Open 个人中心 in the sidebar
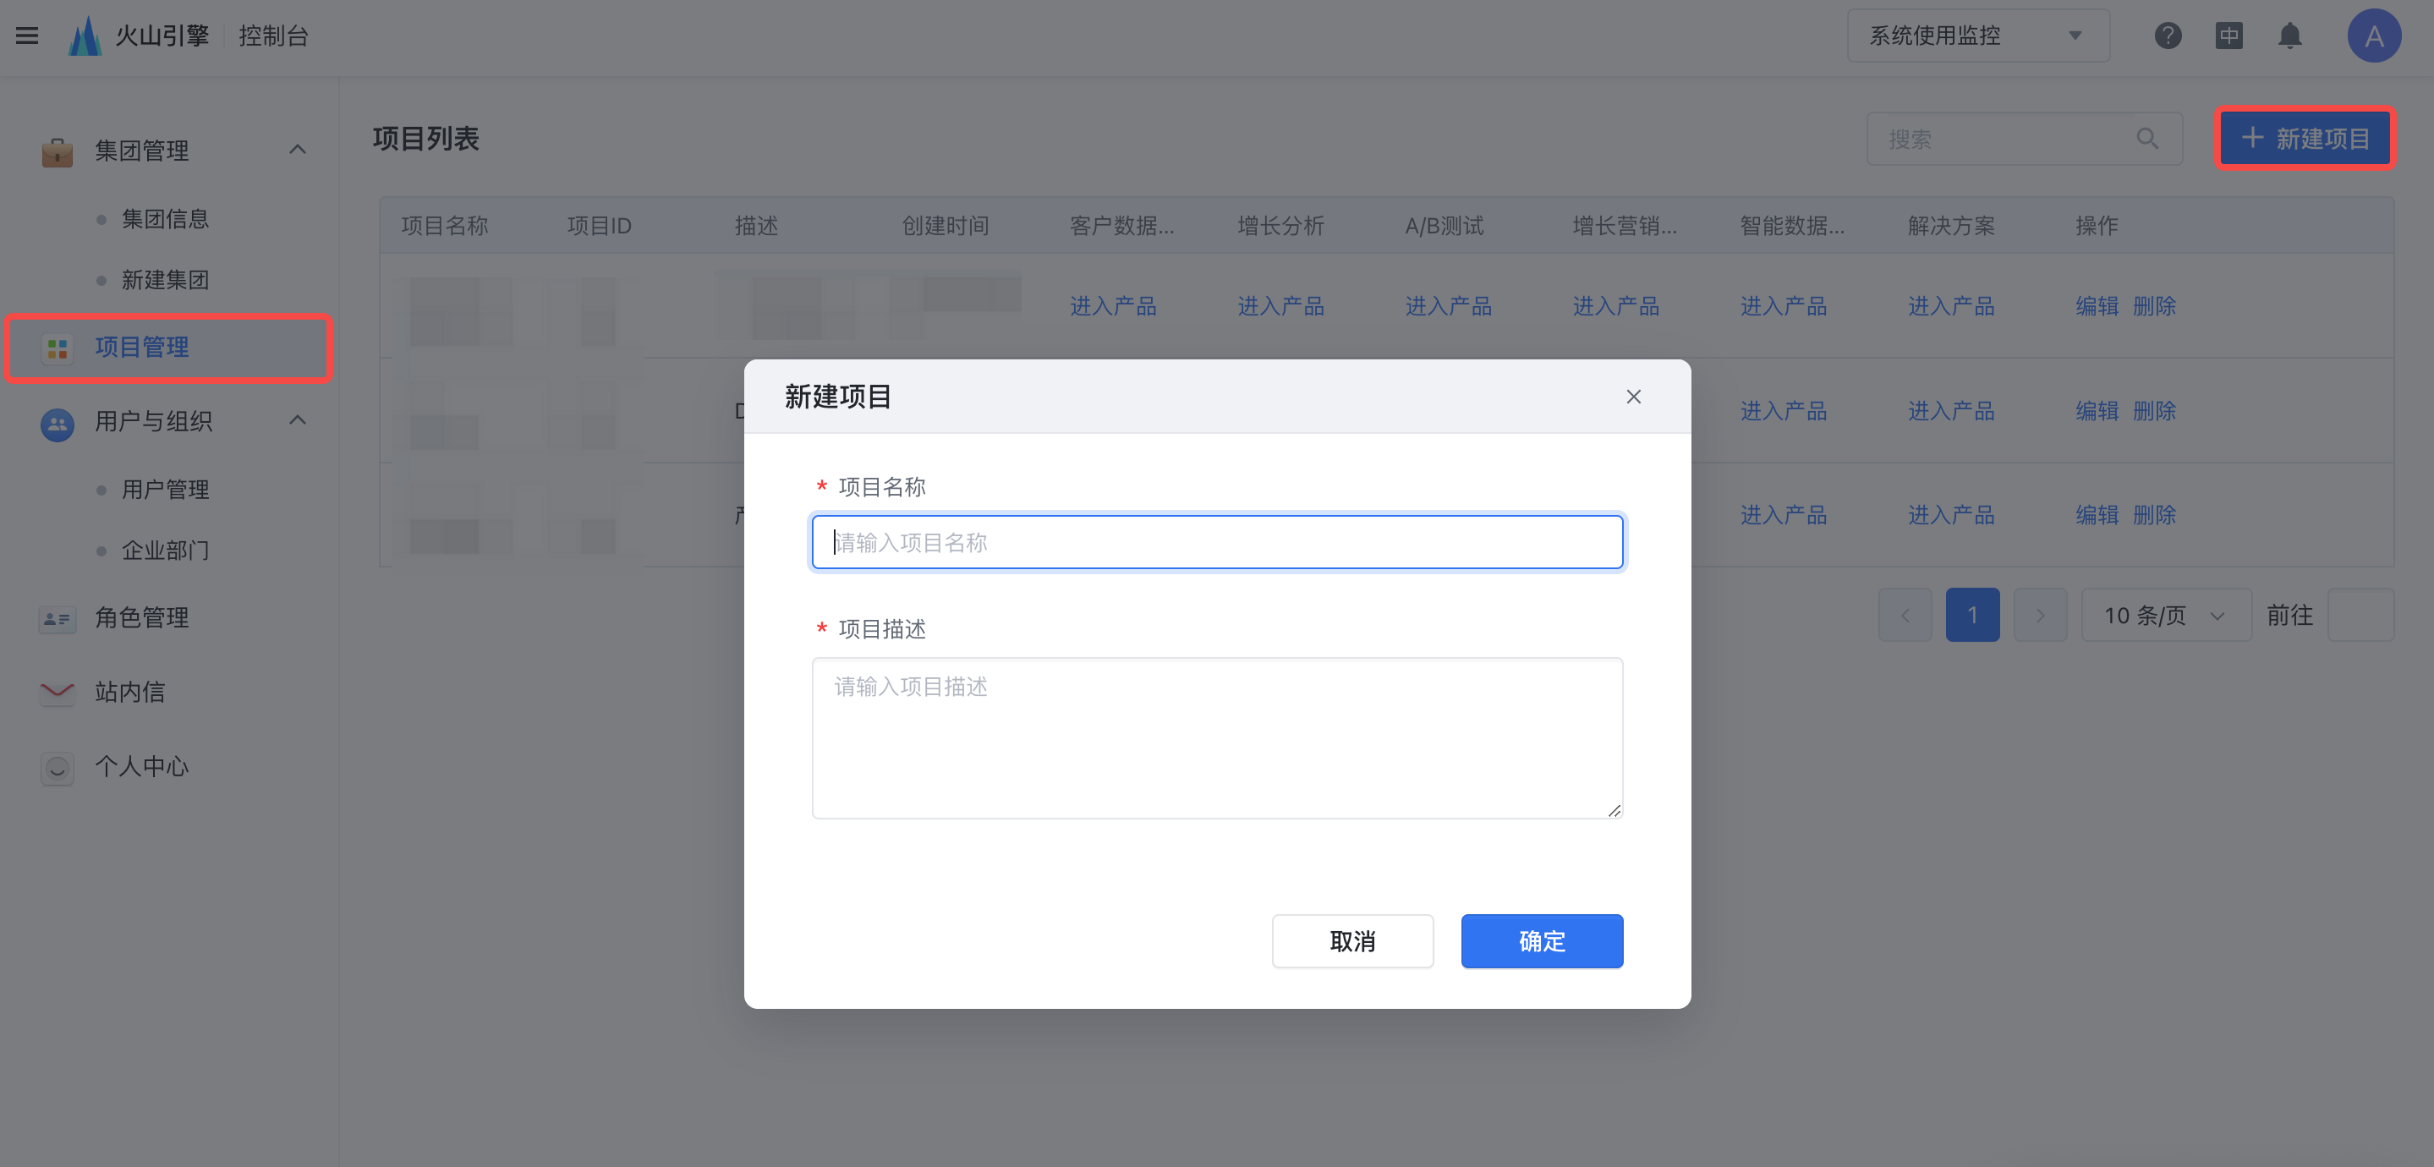The width and height of the screenshot is (2434, 1167). tap(142, 766)
